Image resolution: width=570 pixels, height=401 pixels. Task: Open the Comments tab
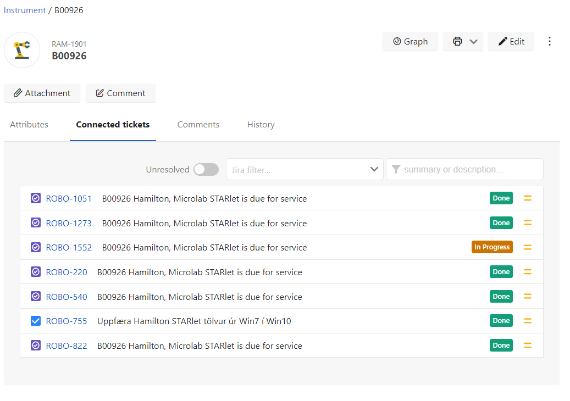[198, 125]
